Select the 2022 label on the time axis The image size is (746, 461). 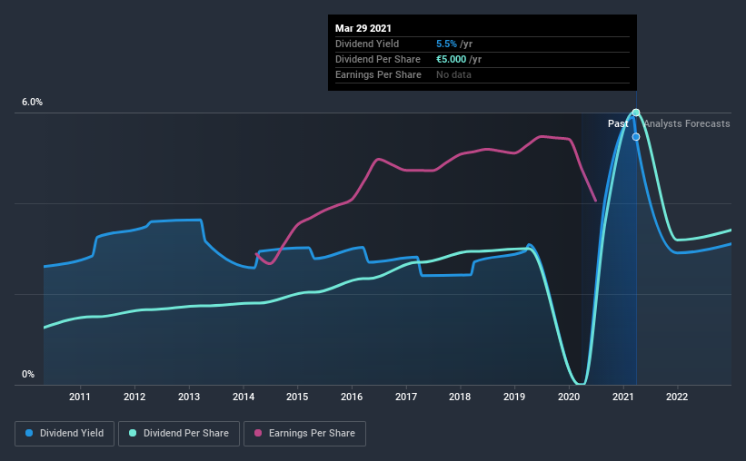pos(677,397)
